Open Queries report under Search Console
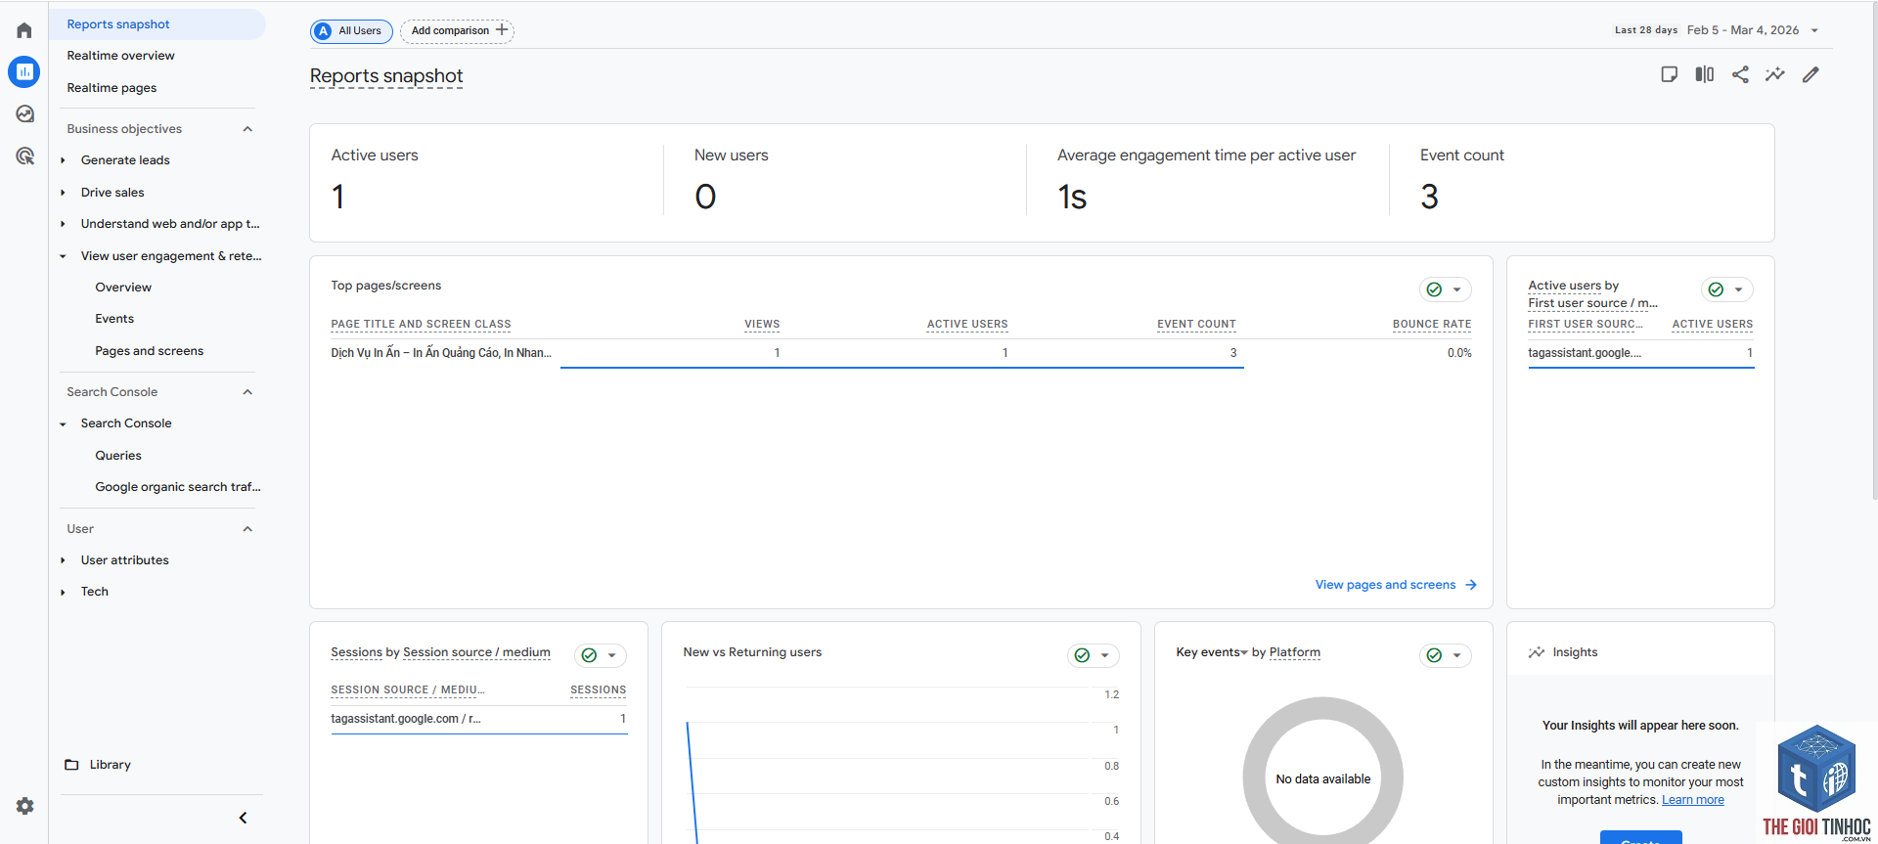The image size is (1878, 844). pyautogui.click(x=118, y=456)
